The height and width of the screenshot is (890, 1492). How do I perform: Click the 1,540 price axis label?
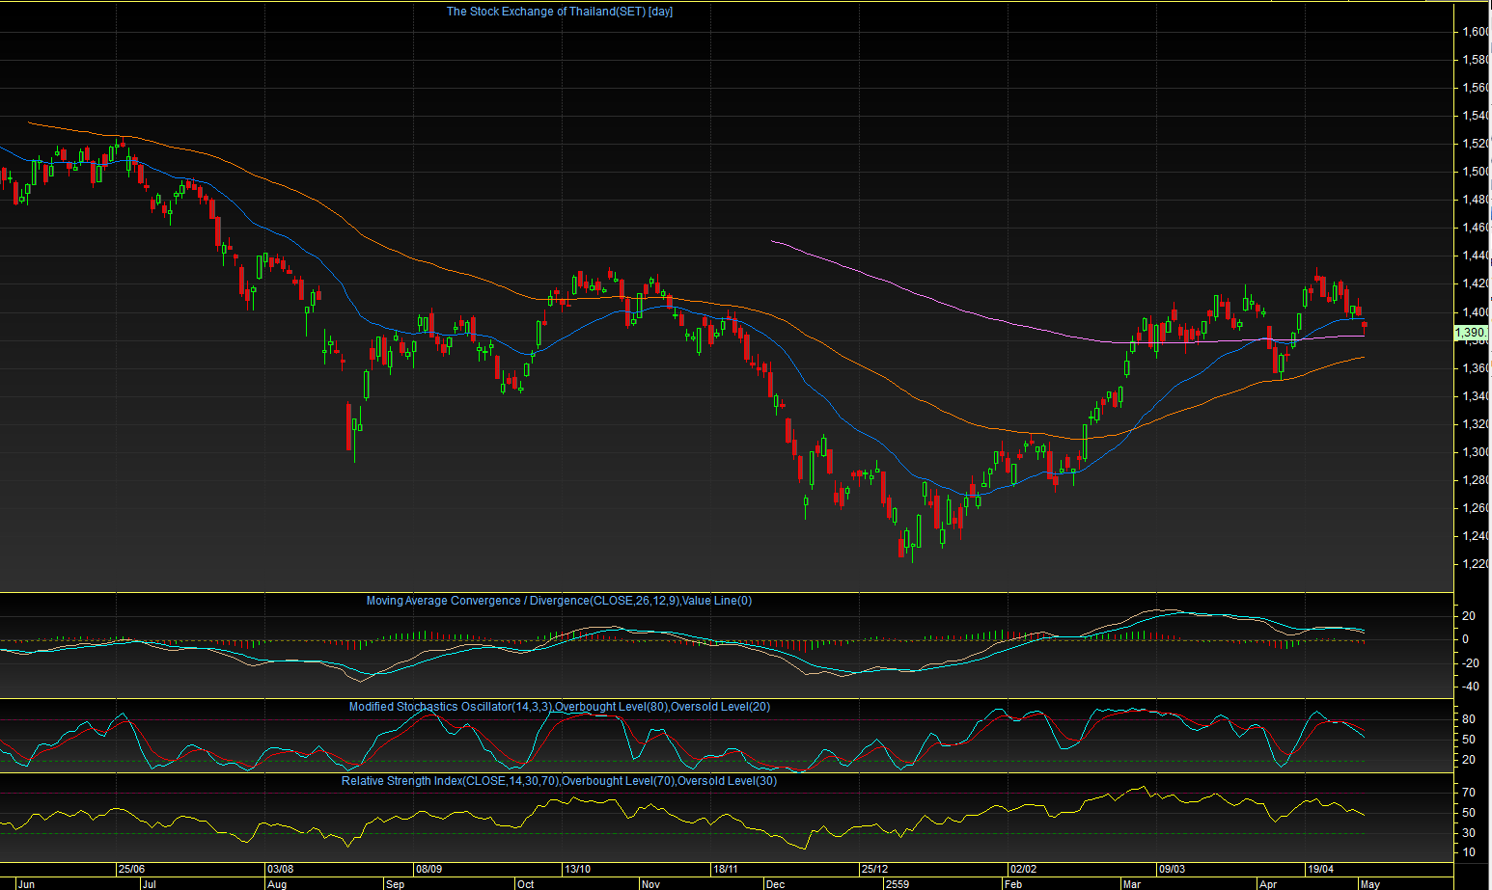(1476, 116)
